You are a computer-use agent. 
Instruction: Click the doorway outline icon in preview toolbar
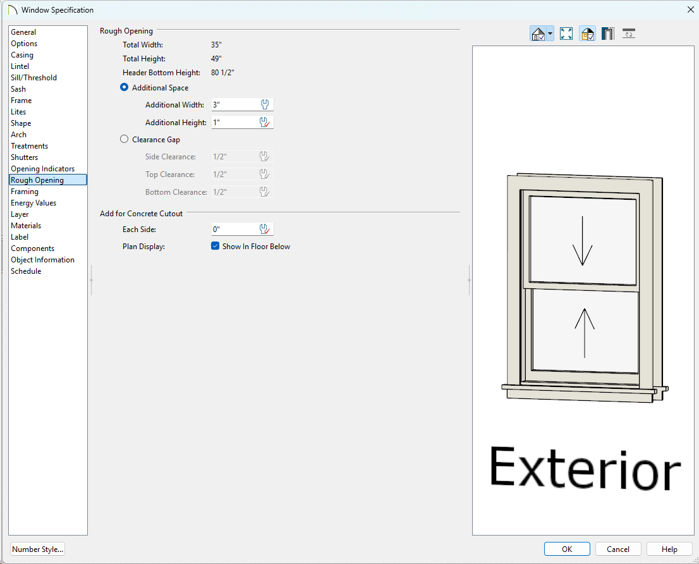pyautogui.click(x=608, y=34)
